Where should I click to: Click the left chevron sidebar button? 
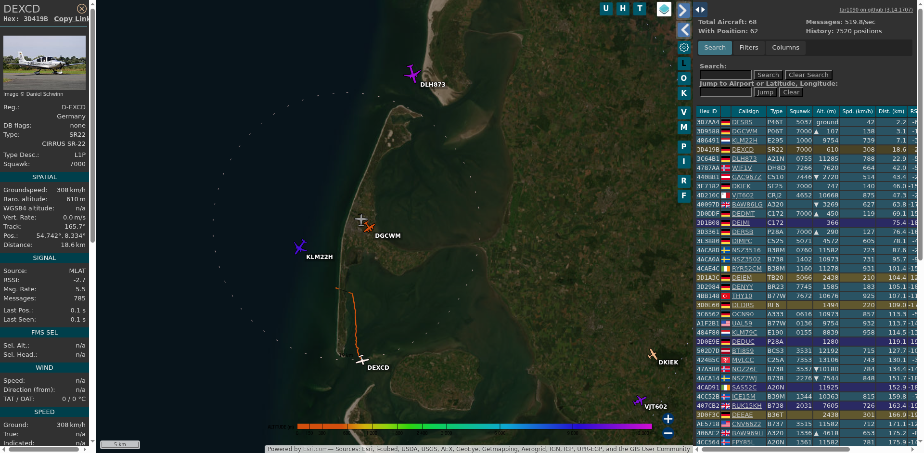pyautogui.click(x=683, y=30)
